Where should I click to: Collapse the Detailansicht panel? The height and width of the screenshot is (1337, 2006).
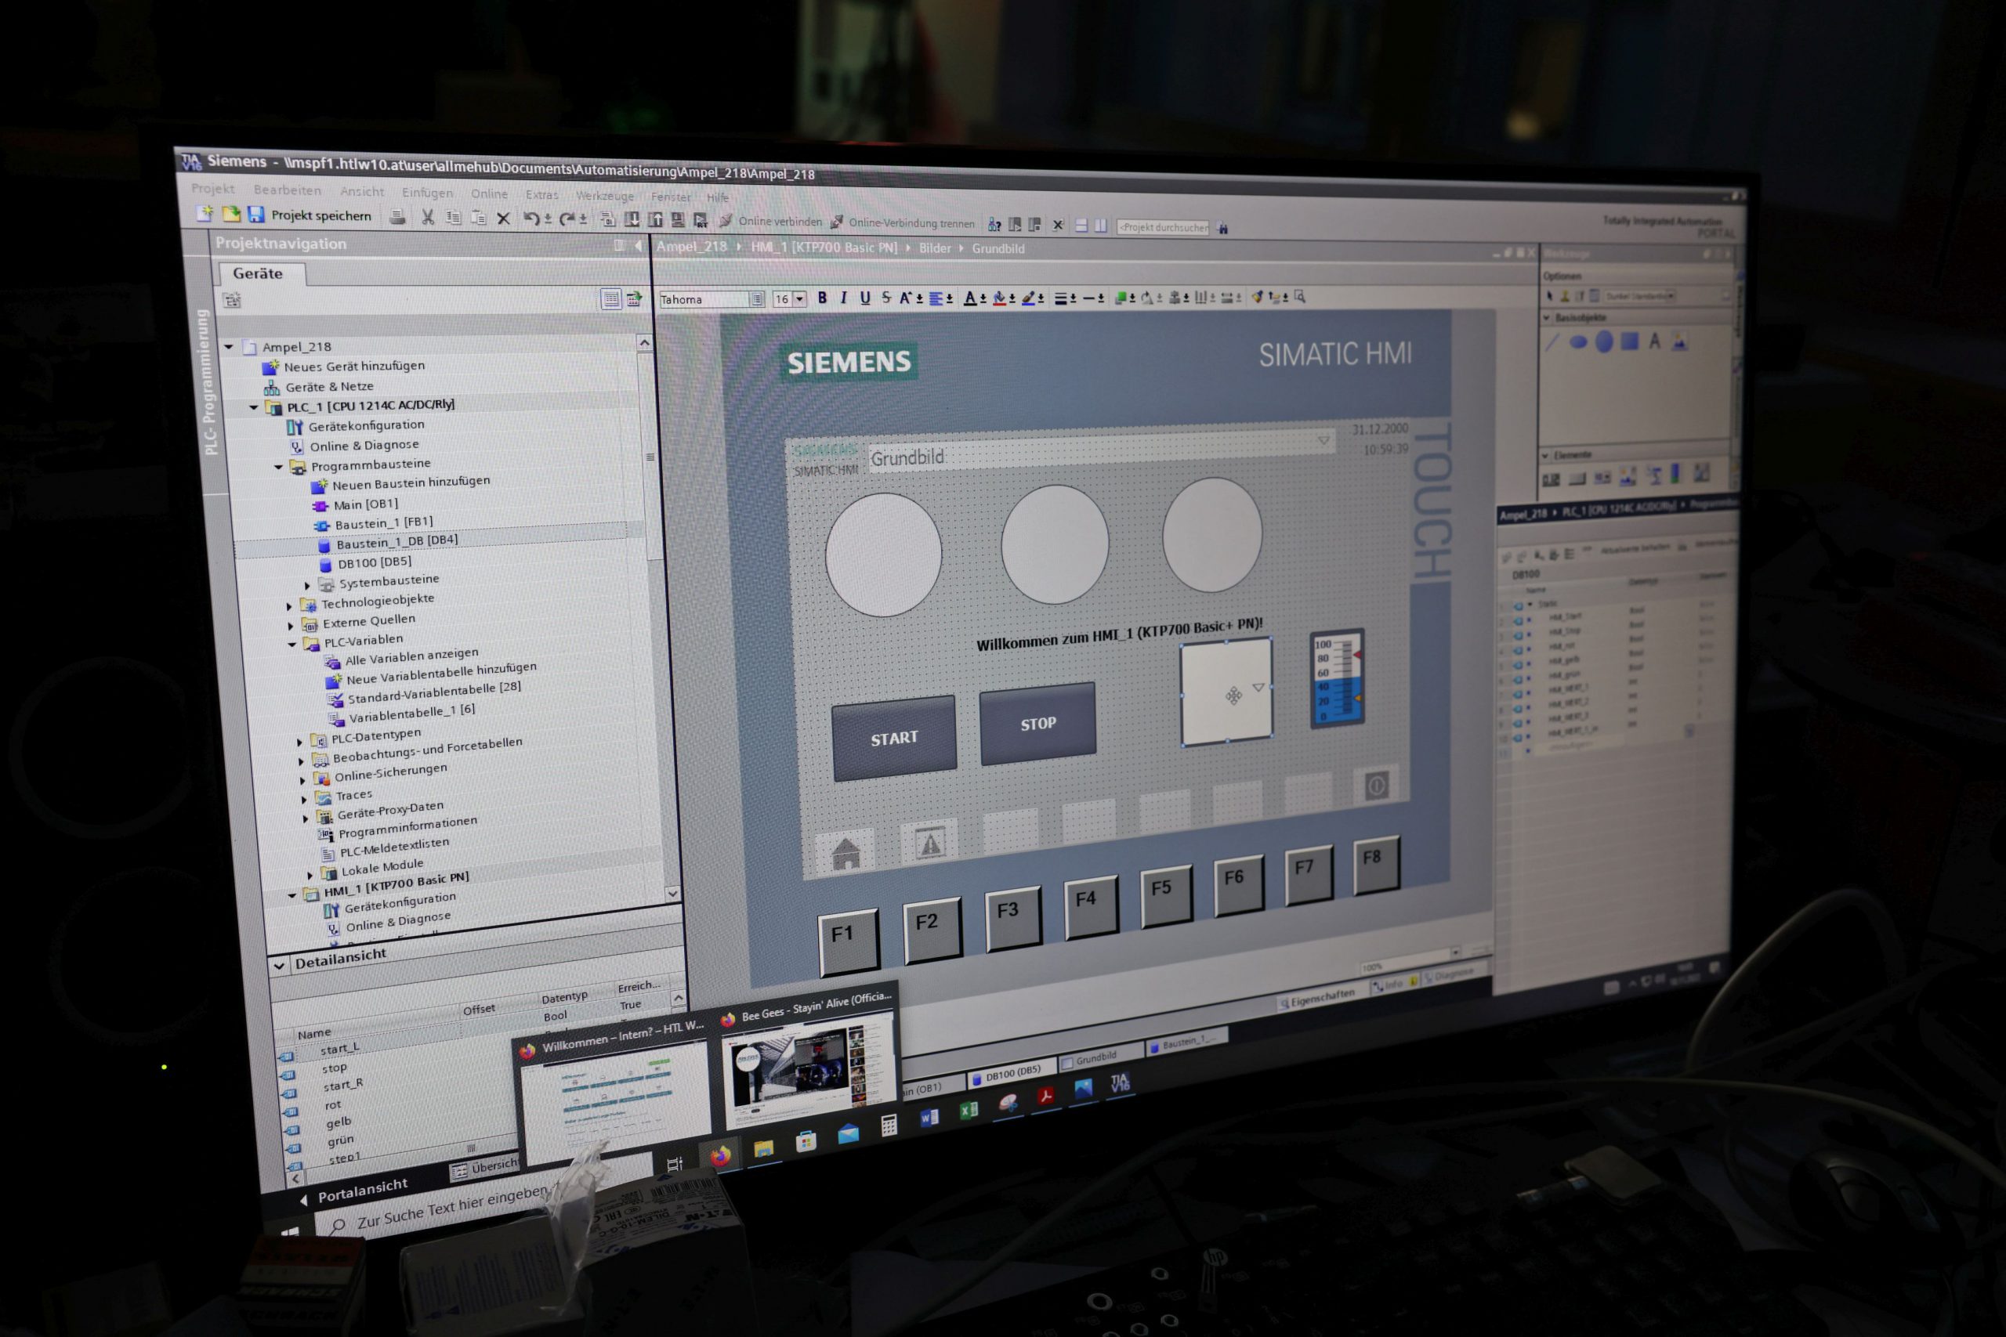click(279, 966)
